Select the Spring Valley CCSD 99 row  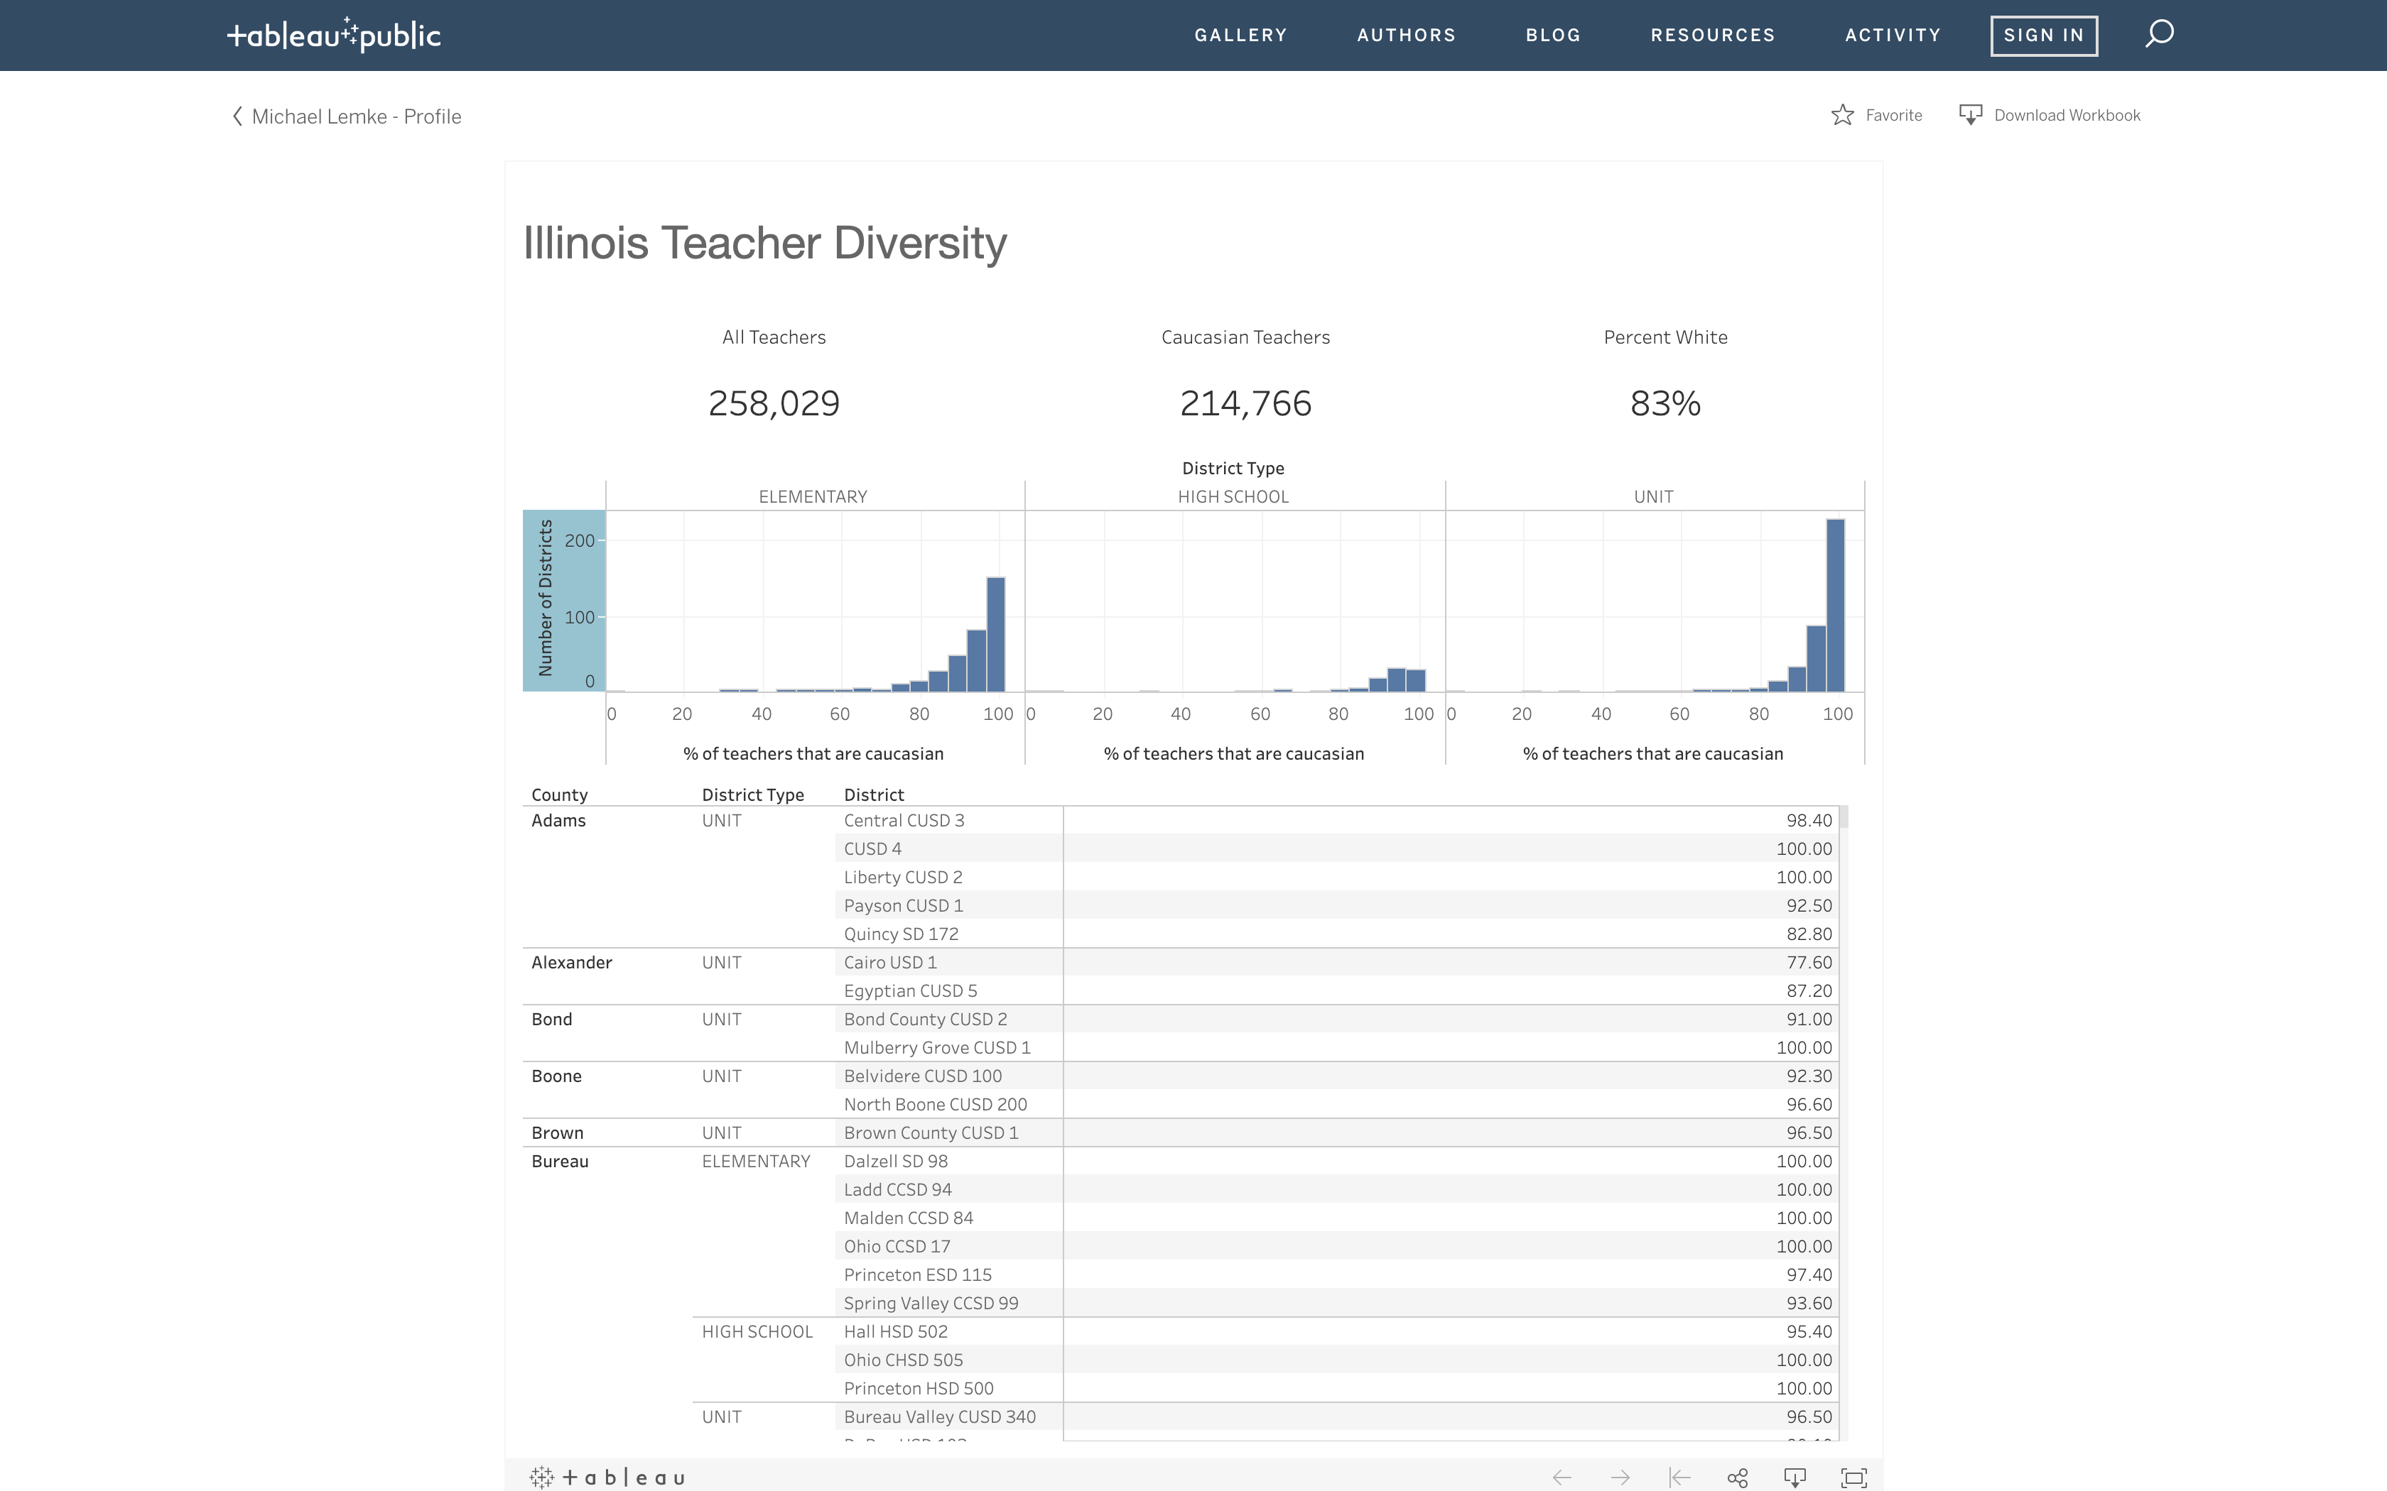point(931,1304)
